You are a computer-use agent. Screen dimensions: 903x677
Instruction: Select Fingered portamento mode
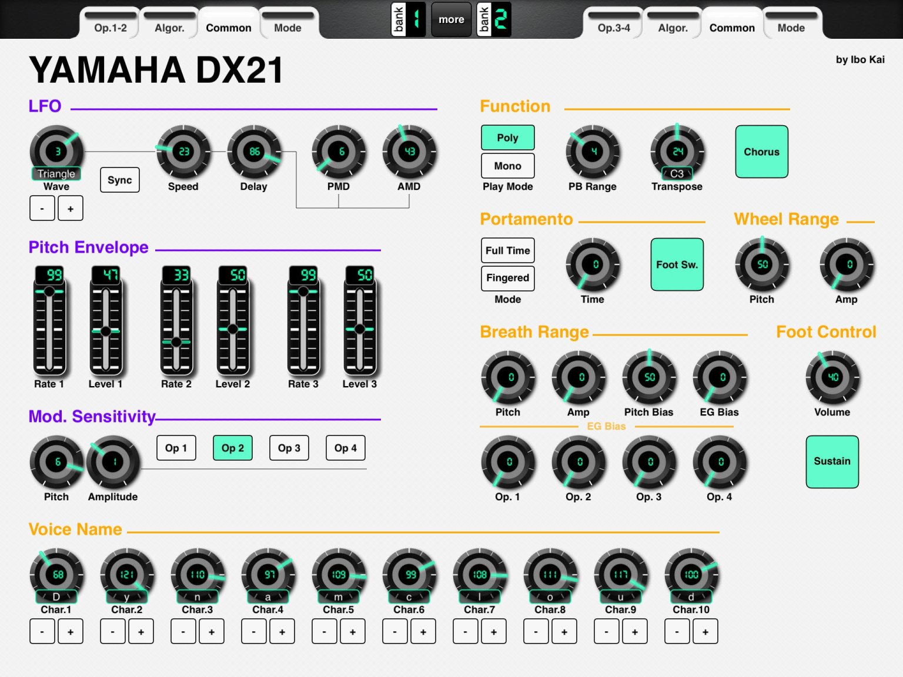508,277
